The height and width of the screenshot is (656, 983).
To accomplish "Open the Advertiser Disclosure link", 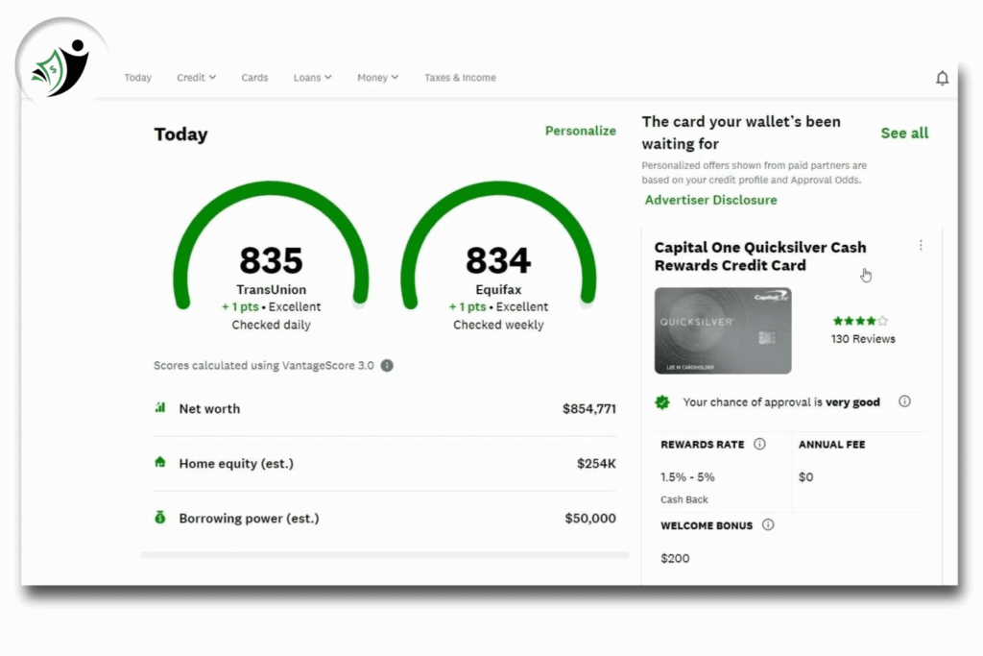I will (711, 200).
